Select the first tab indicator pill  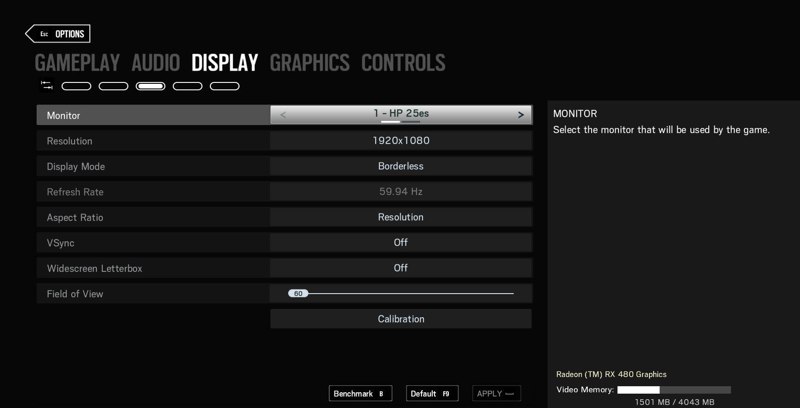(x=76, y=86)
